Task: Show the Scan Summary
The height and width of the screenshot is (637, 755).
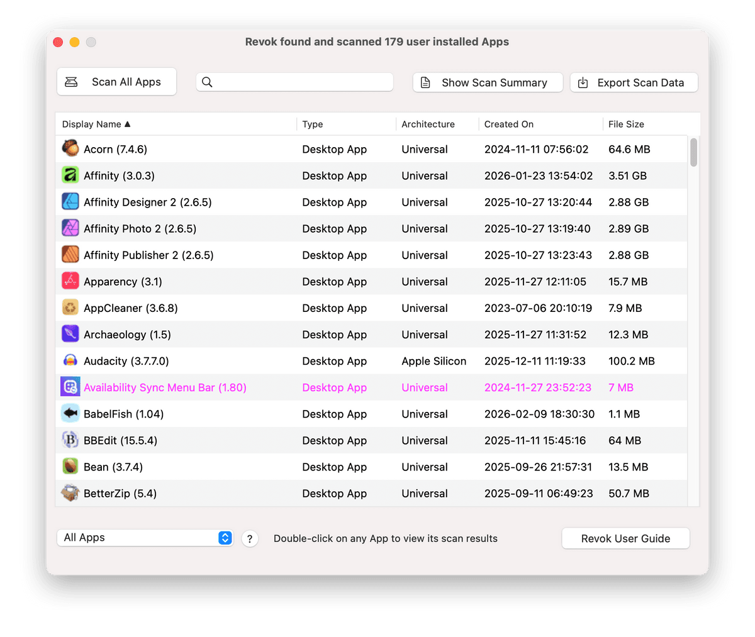Action: [x=488, y=82]
